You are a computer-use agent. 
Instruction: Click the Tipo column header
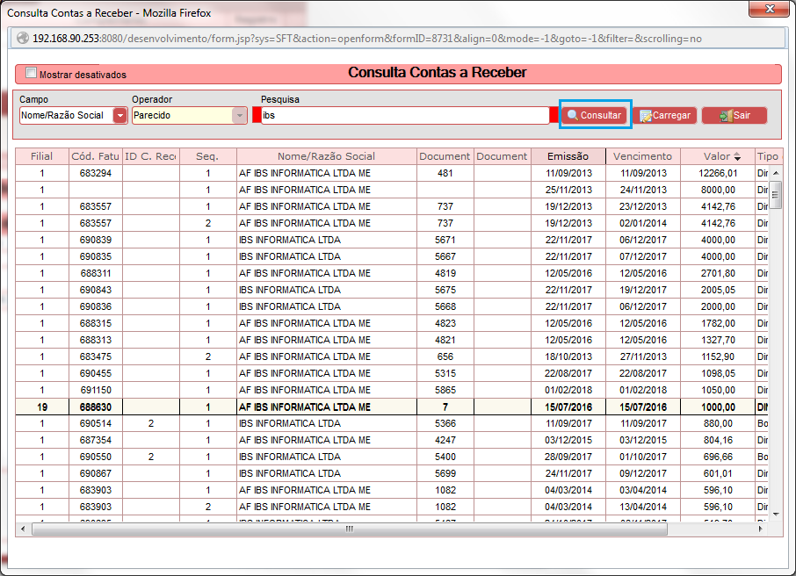point(768,156)
